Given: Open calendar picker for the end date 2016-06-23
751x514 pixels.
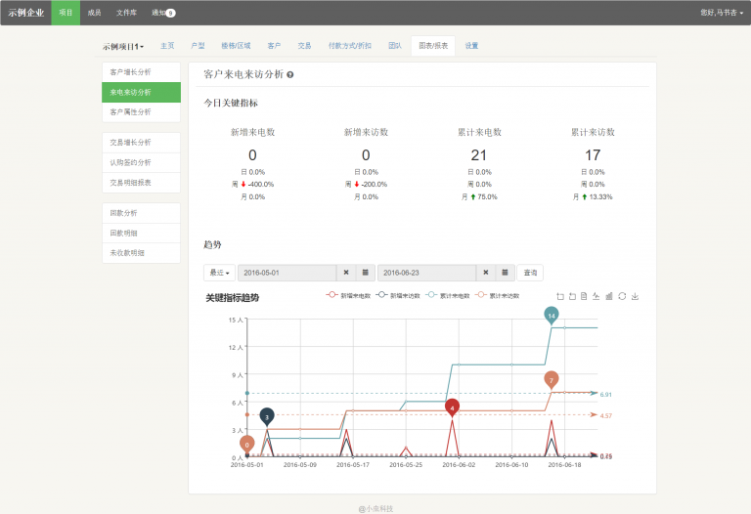Looking at the screenshot, I should click(x=505, y=273).
